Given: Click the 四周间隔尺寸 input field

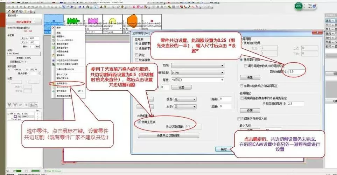Looking at the screenshot, I should pos(297,72).
